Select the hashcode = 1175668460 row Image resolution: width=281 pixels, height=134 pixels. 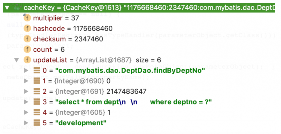click(x=73, y=29)
